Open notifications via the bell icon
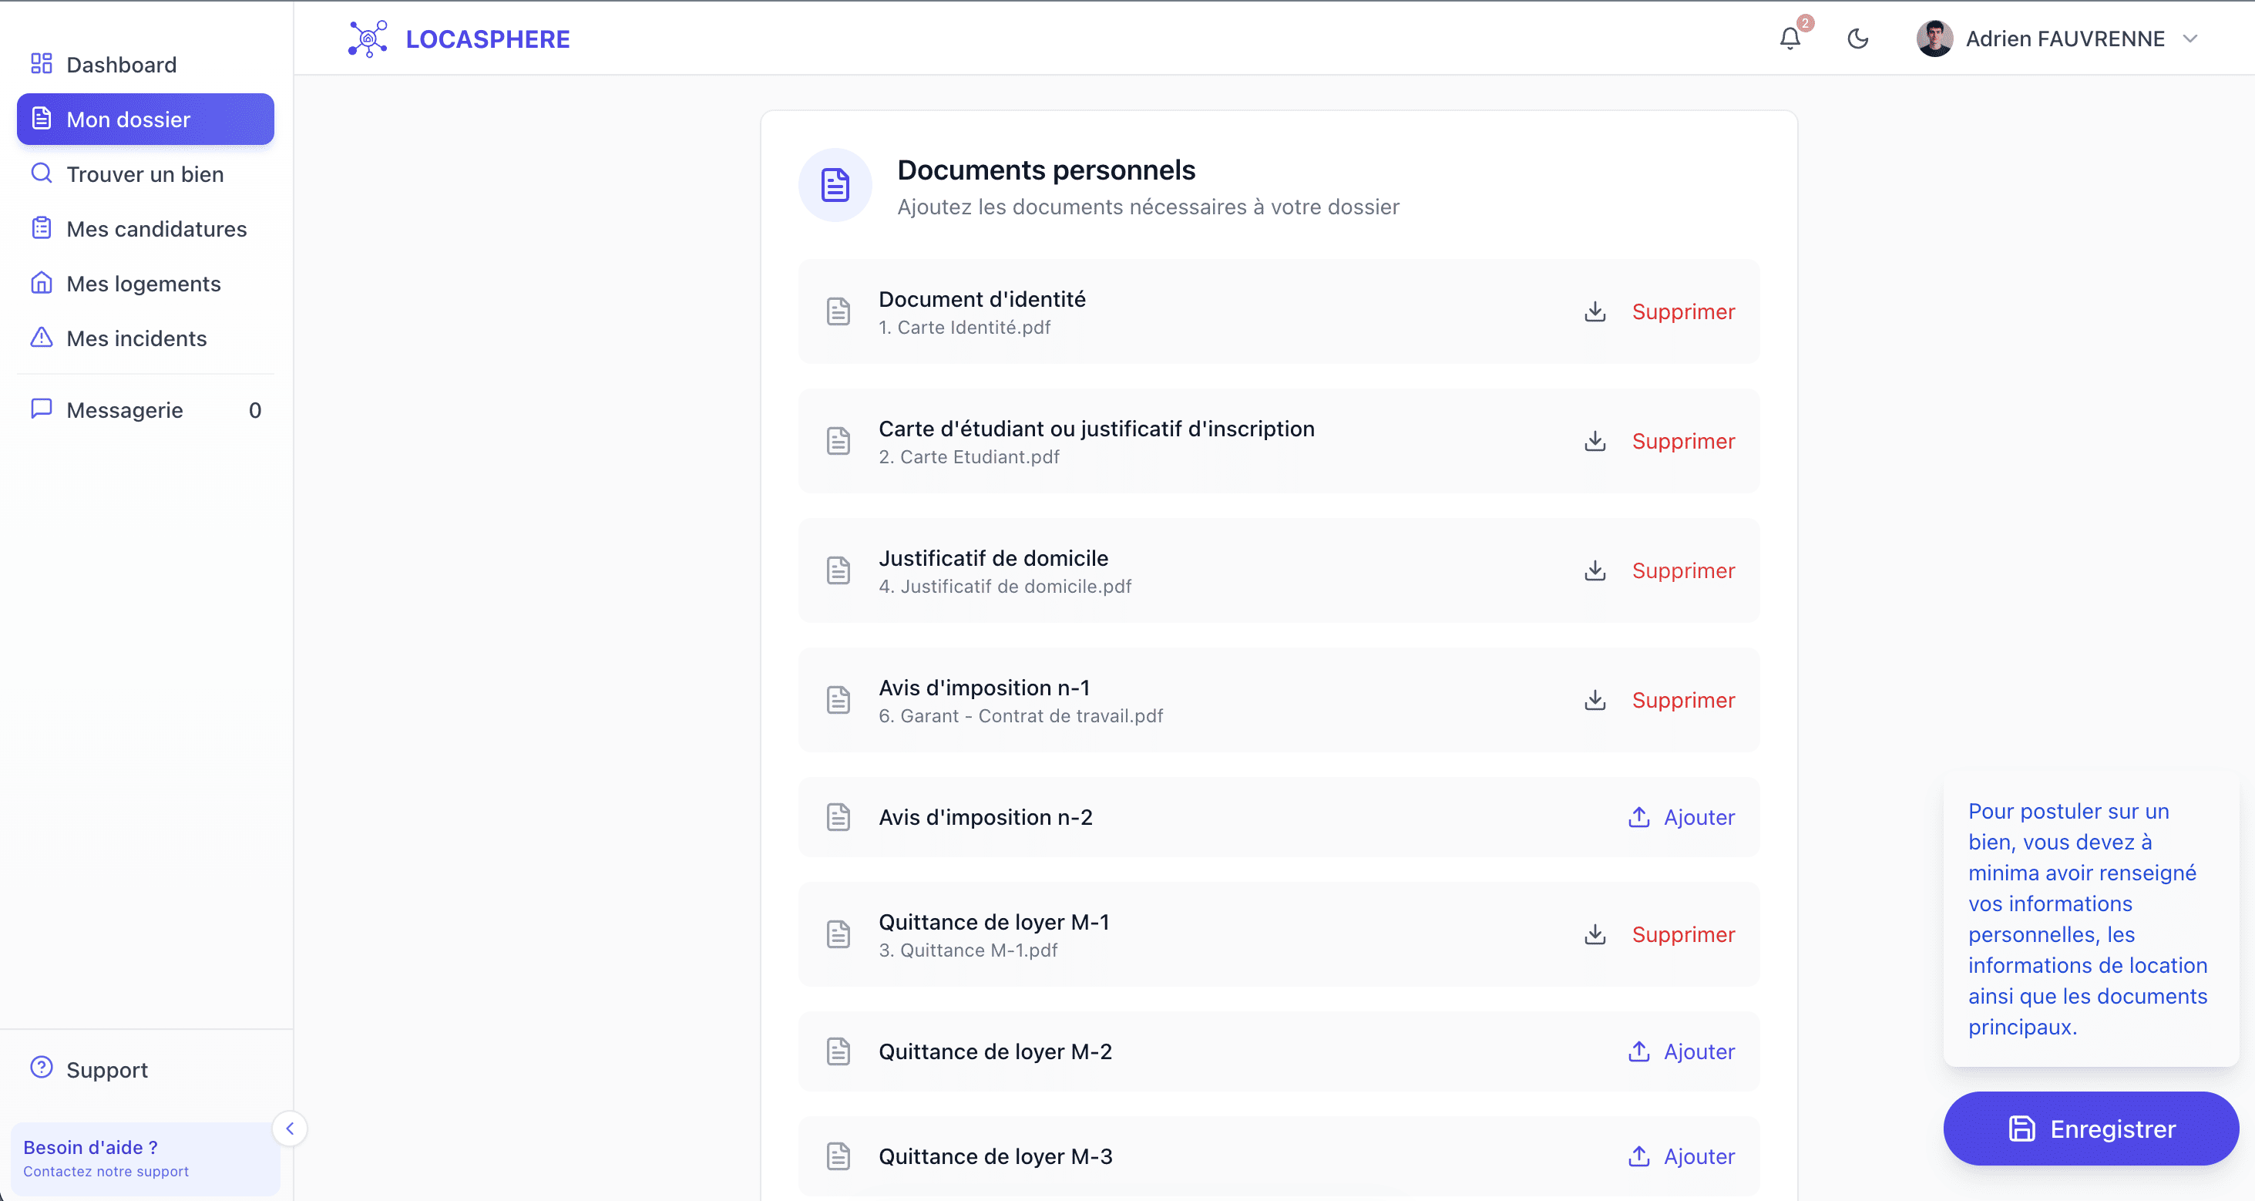Screen dimensions: 2255x1201 1790,39
